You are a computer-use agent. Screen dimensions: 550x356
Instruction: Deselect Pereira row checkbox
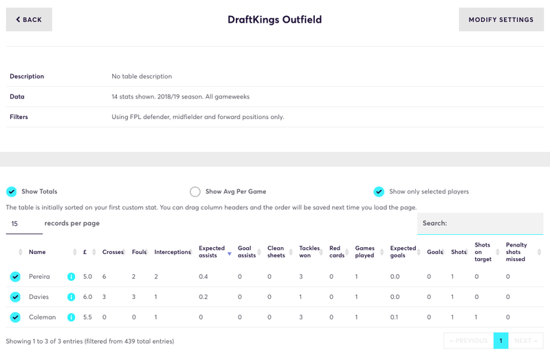click(15, 277)
